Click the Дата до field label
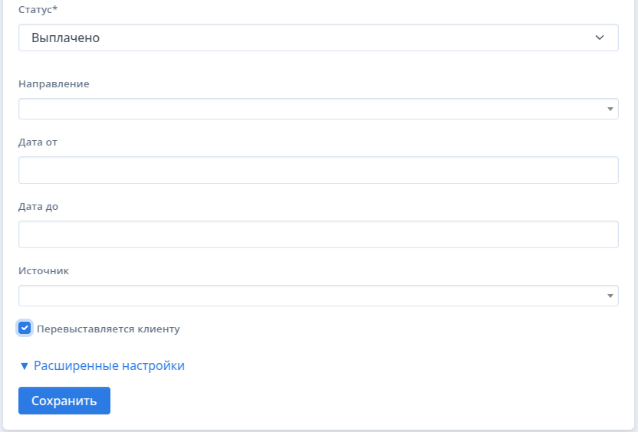The image size is (638, 432). click(x=38, y=207)
